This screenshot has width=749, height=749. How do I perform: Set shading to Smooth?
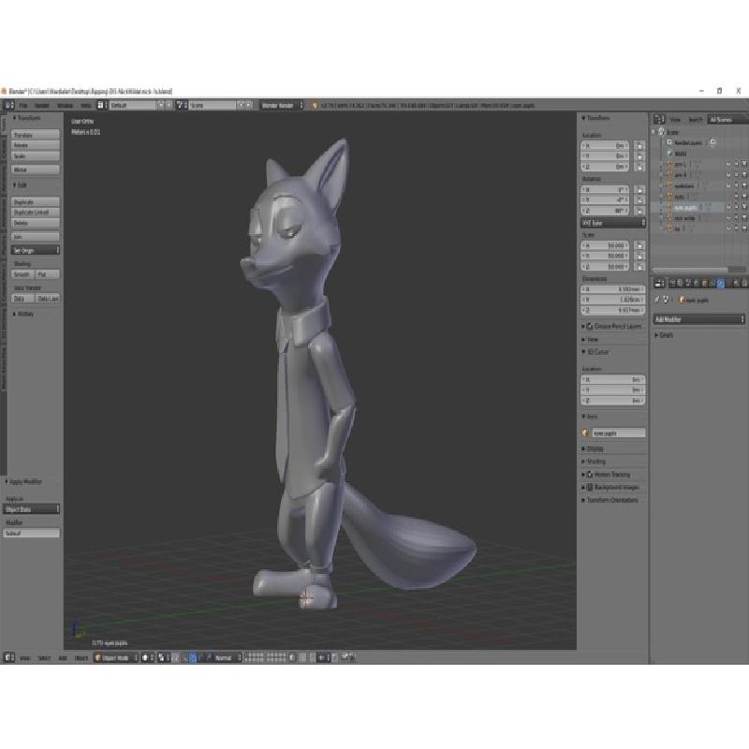point(22,274)
